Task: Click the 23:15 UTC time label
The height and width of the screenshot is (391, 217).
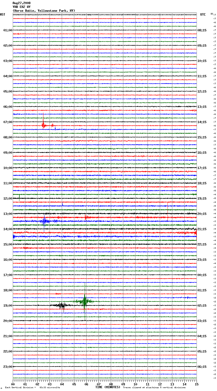Action: pos(202,260)
